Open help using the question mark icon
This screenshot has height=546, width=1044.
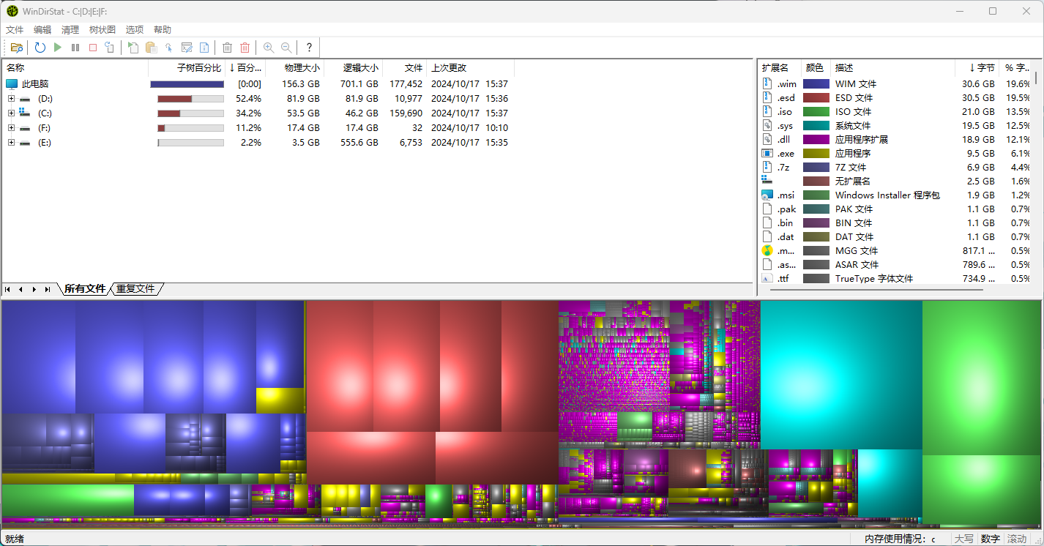pos(308,47)
